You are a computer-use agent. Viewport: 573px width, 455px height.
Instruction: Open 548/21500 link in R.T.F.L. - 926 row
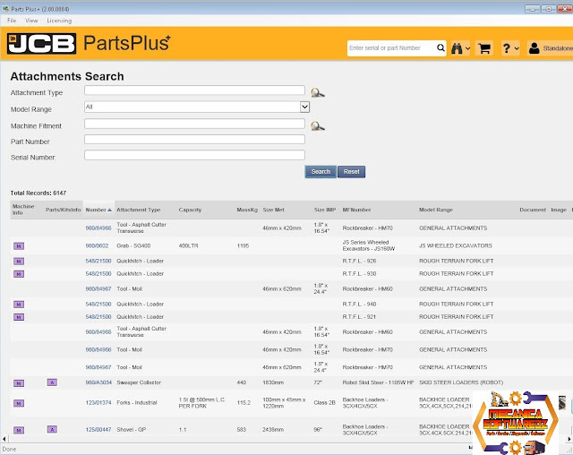[98, 261]
